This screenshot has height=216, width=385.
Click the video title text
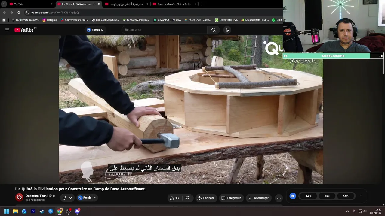tap(80, 189)
